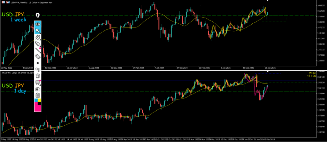Pick the straight line drawing tool

[x=38, y=50]
